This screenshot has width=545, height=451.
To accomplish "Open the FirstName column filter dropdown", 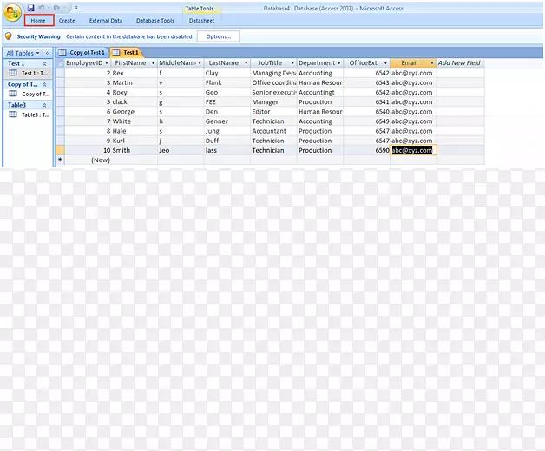I will (x=153, y=63).
